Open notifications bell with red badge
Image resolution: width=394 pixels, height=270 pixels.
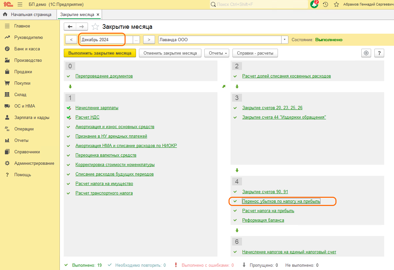pos(314,5)
